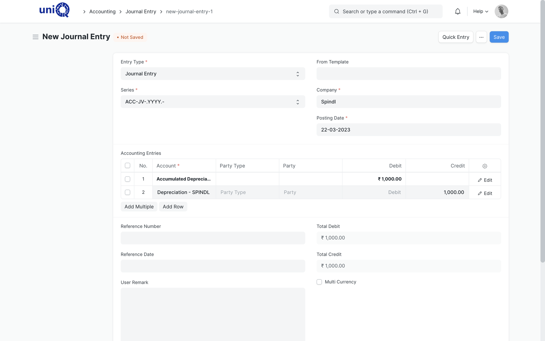Image resolution: width=545 pixels, height=341 pixels.
Task: Click the Reference Date field
Action: [x=213, y=266]
